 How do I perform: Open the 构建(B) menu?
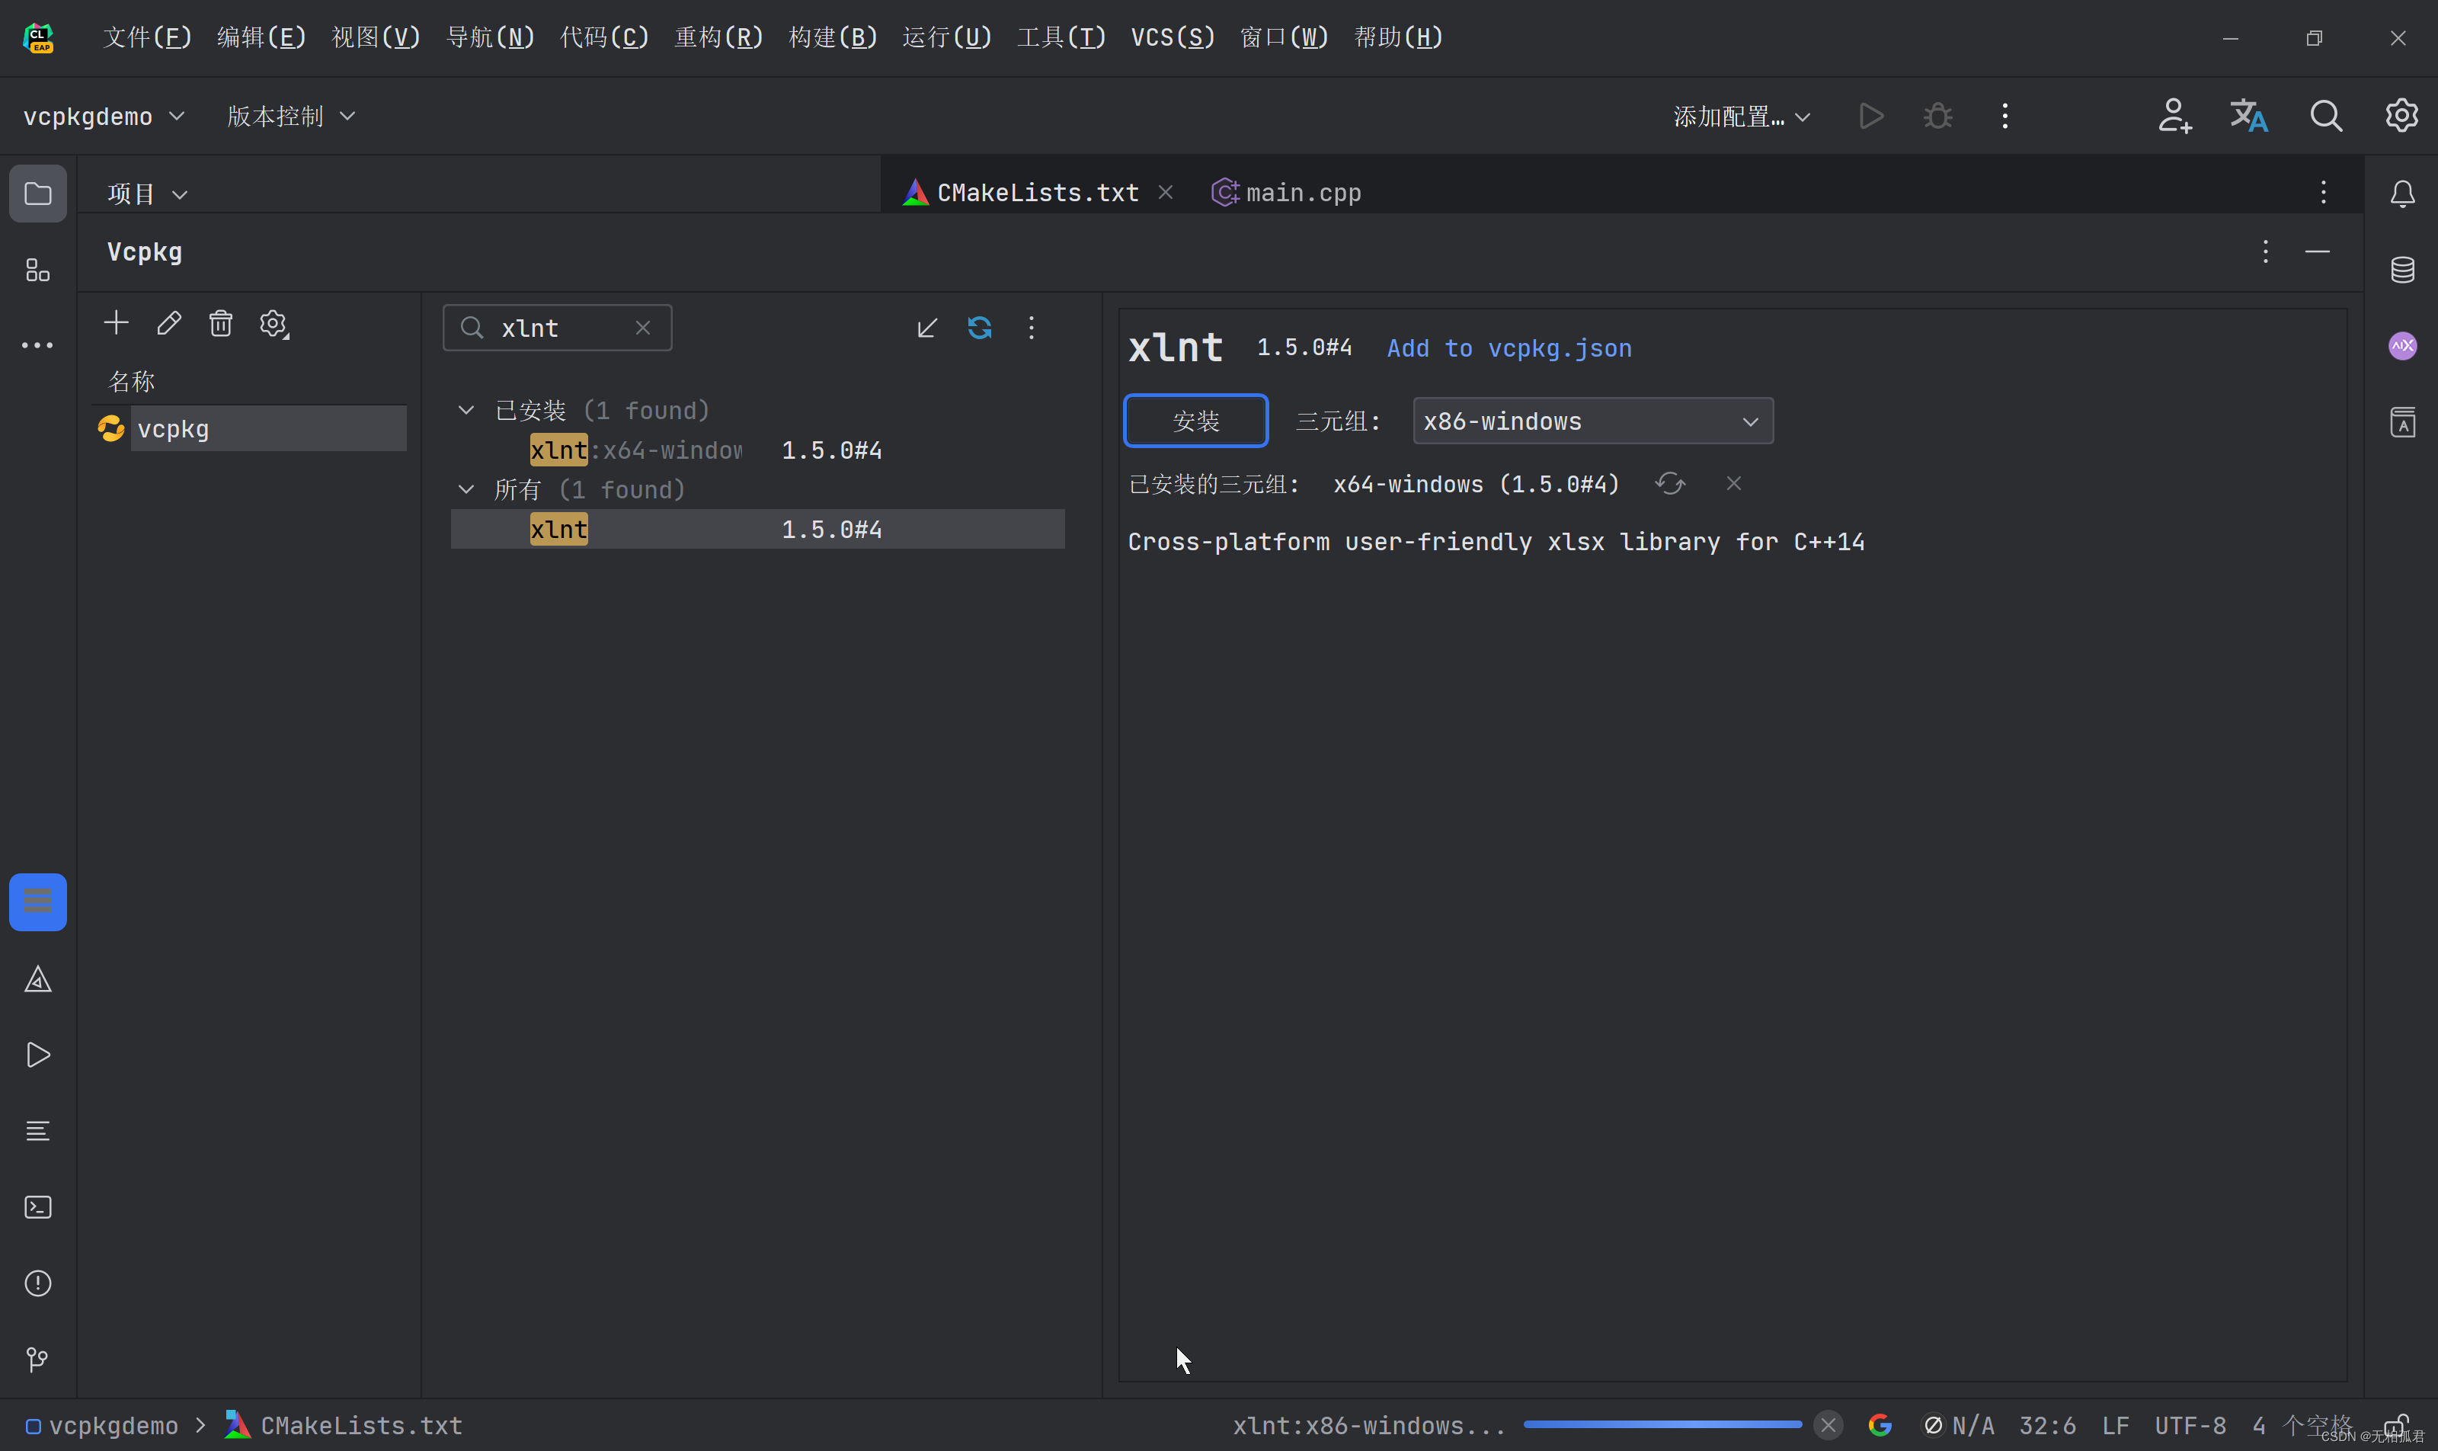(832, 37)
